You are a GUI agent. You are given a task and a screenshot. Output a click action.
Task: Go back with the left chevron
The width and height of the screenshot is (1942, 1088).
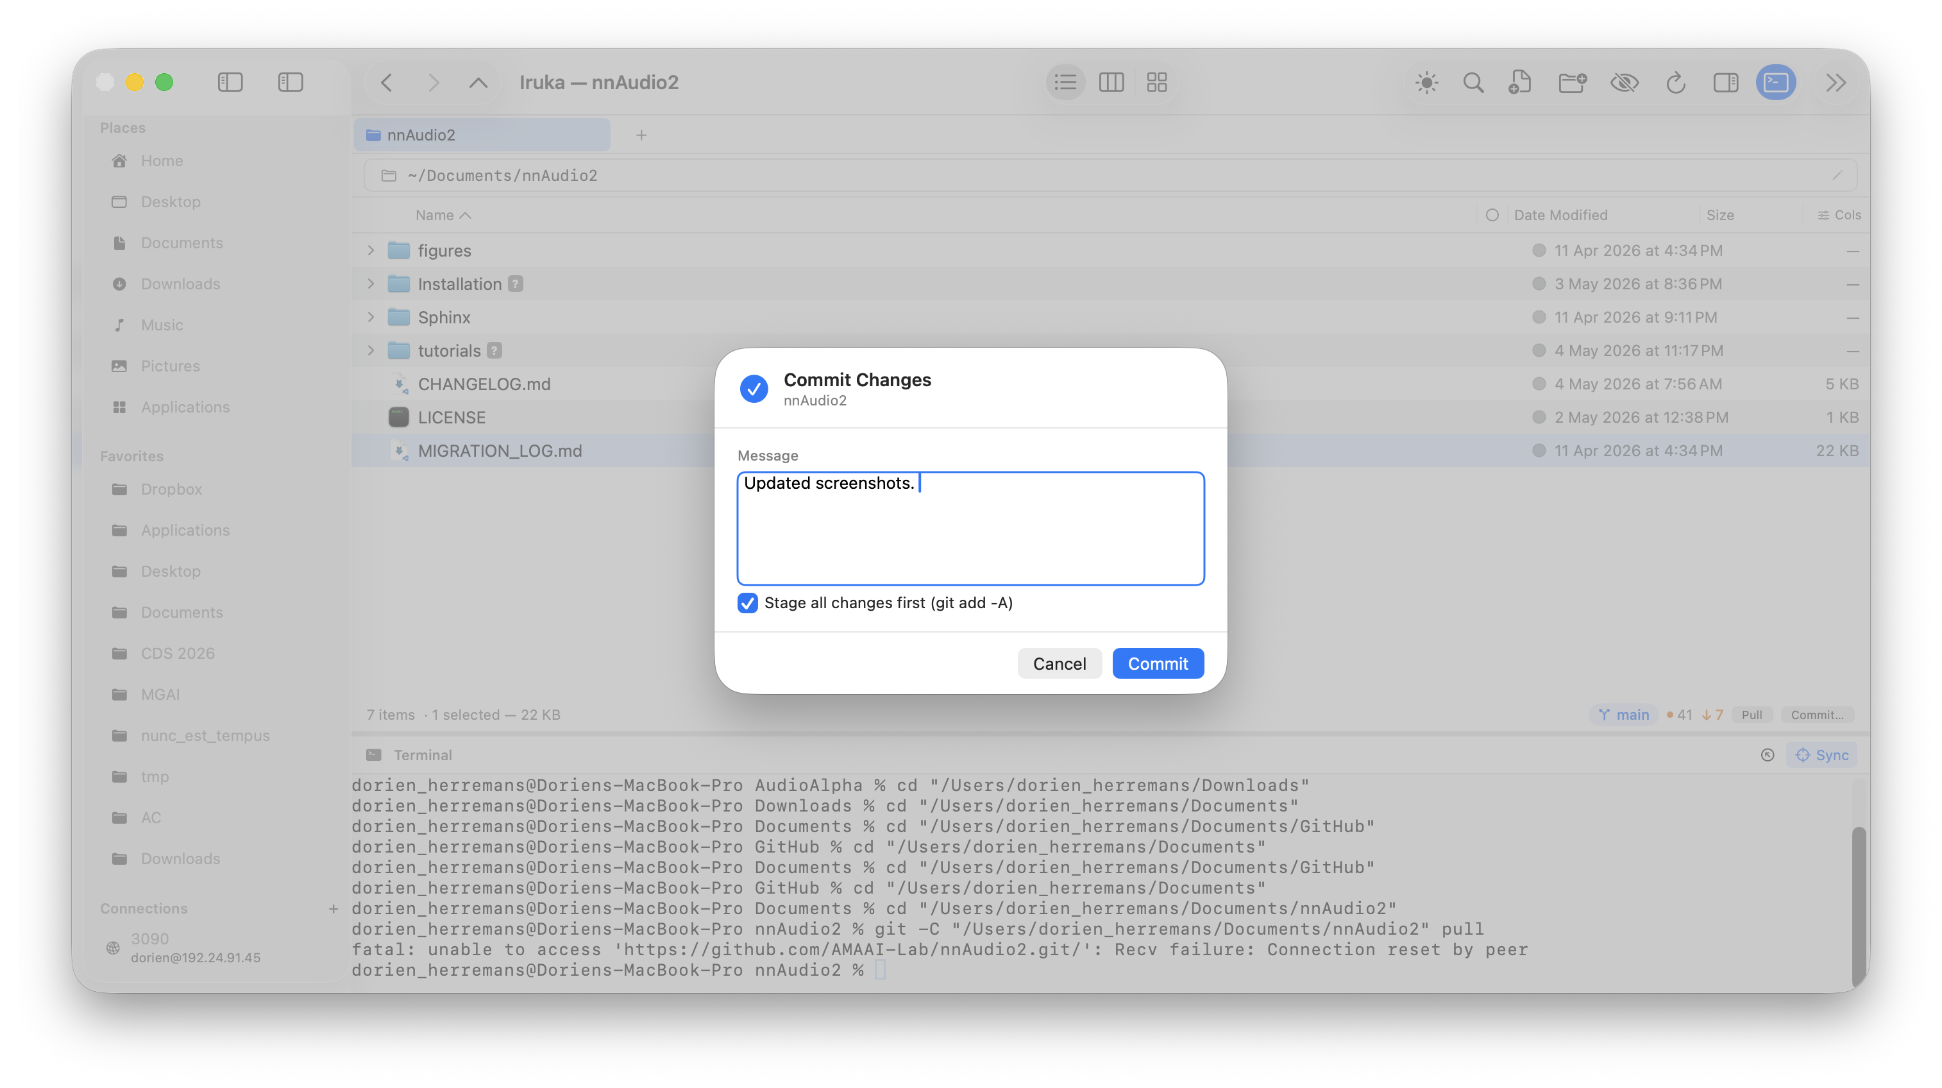(387, 82)
